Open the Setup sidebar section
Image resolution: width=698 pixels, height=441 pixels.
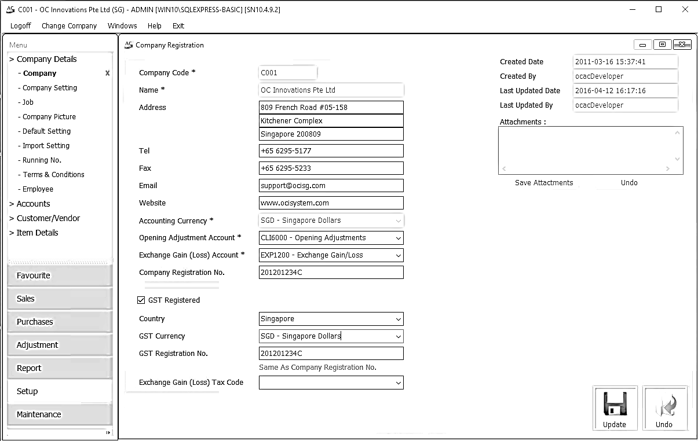coord(58,391)
